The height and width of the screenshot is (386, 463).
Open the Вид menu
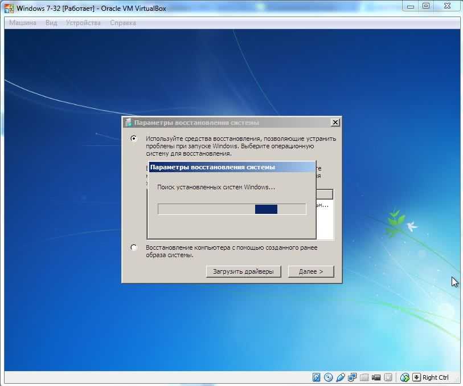point(51,23)
